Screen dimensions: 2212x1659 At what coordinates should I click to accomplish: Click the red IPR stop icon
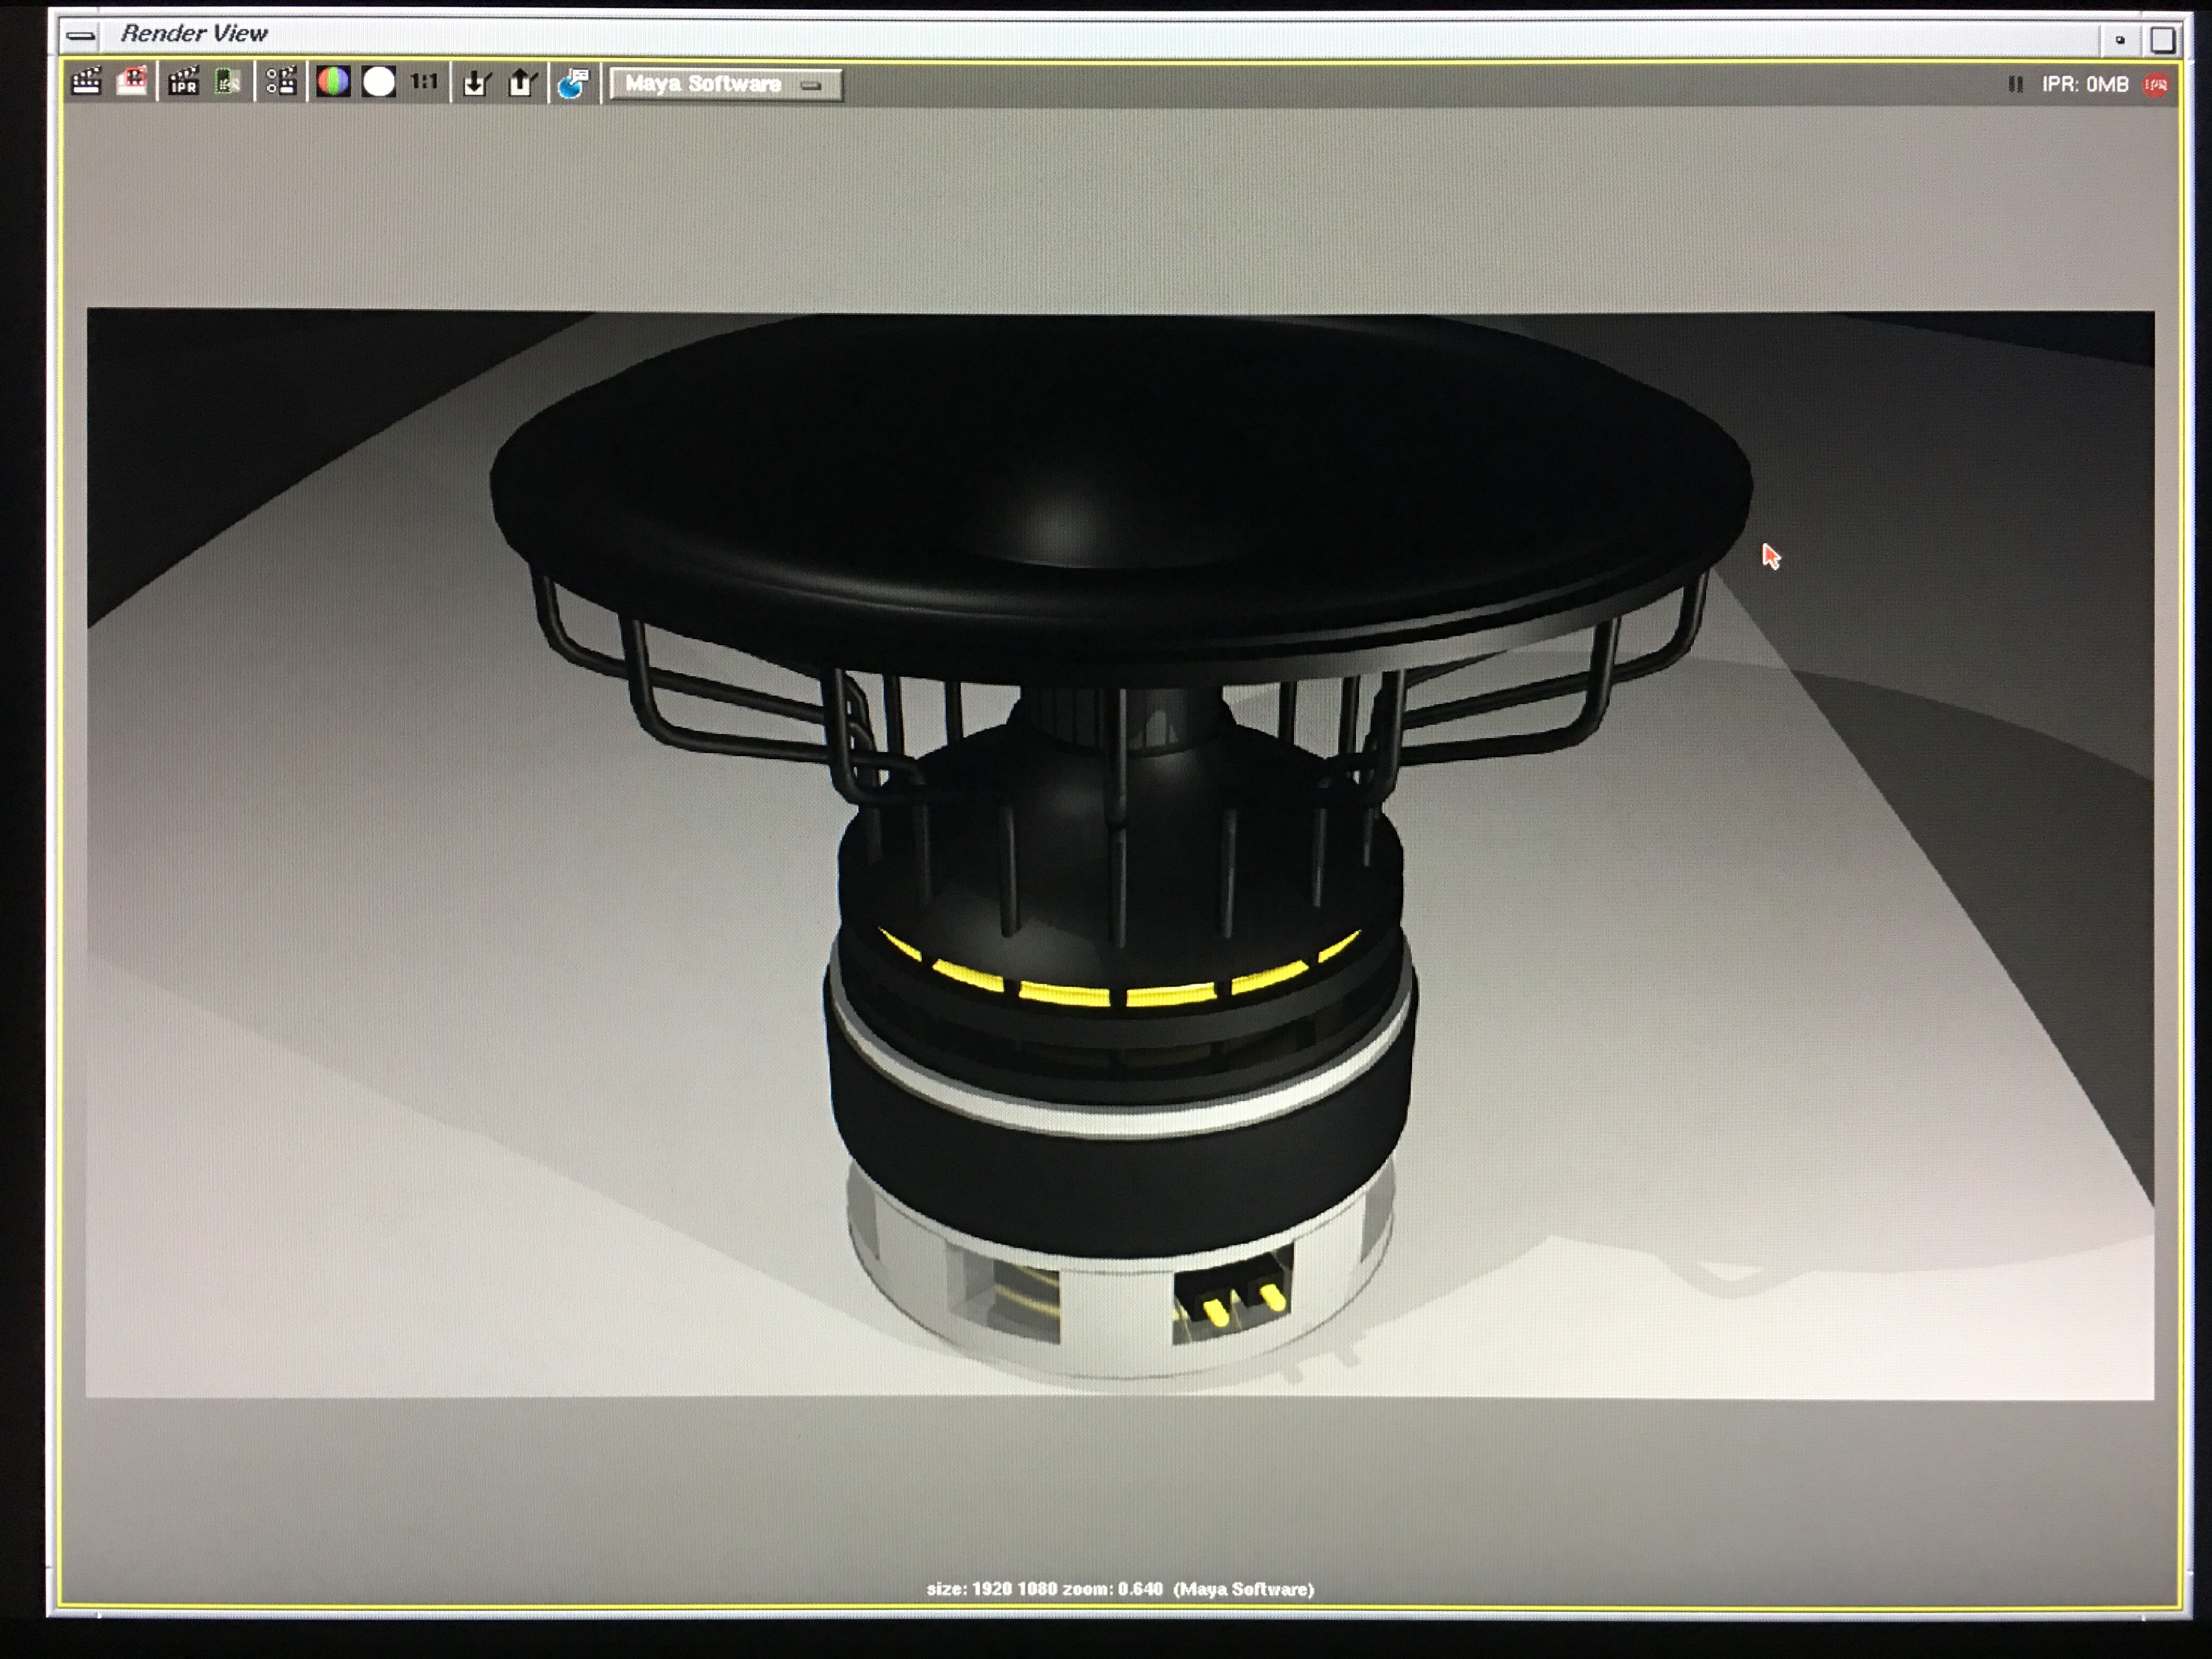(x=2155, y=85)
